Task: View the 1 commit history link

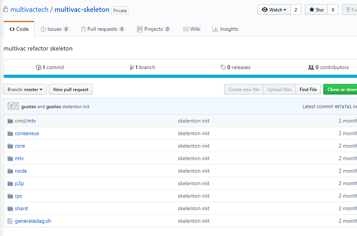Action: 50,67
